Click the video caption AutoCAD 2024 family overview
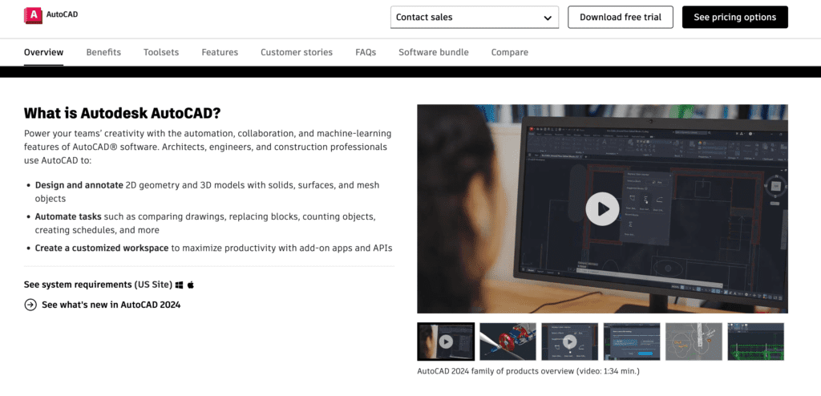Image resolution: width=821 pixels, height=396 pixels. (528, 371)
